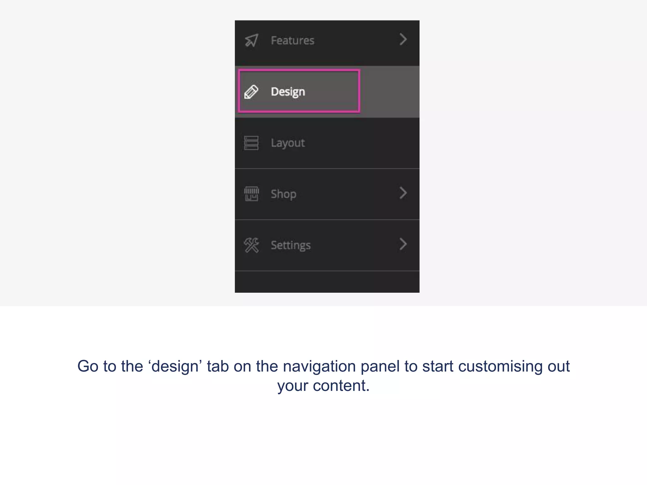Click the empty area beside Layout
Screen dimensions: 647x485
click(363, 143)
